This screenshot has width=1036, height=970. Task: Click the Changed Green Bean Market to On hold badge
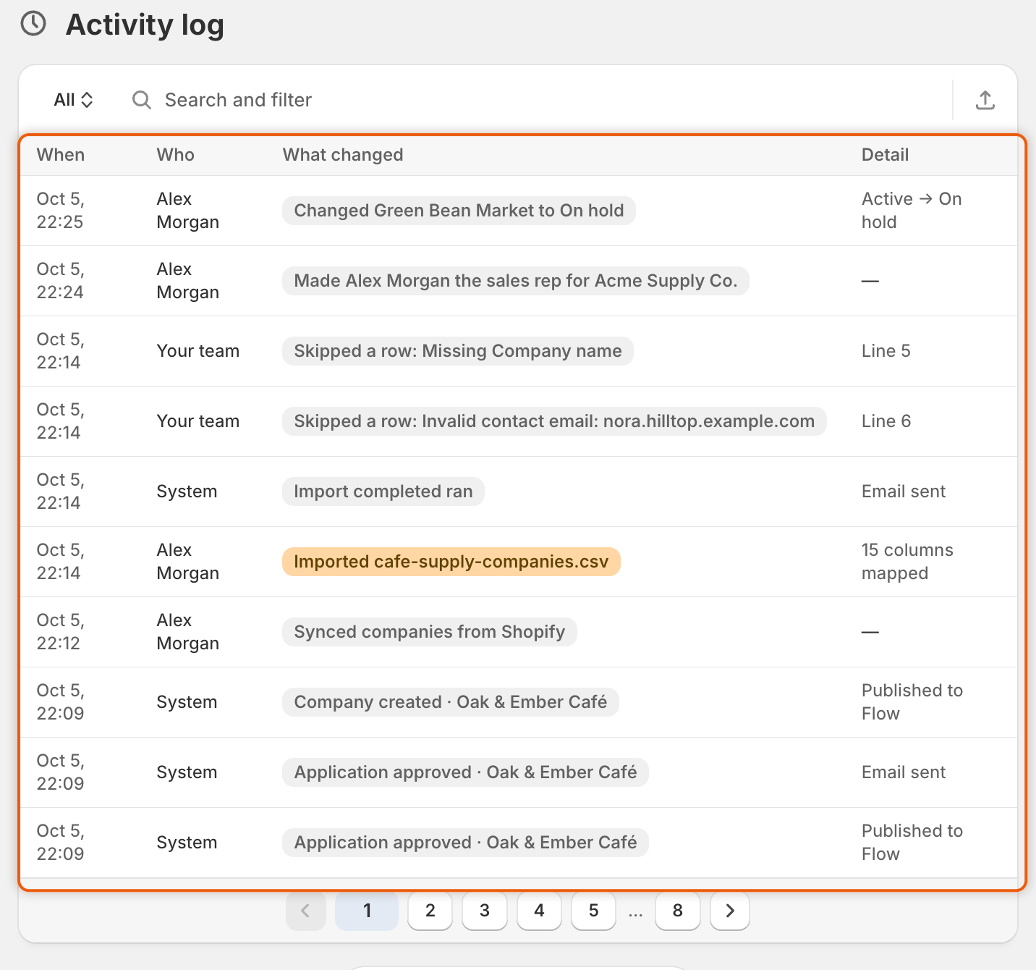pyautogui.click(x=459, y=211)
